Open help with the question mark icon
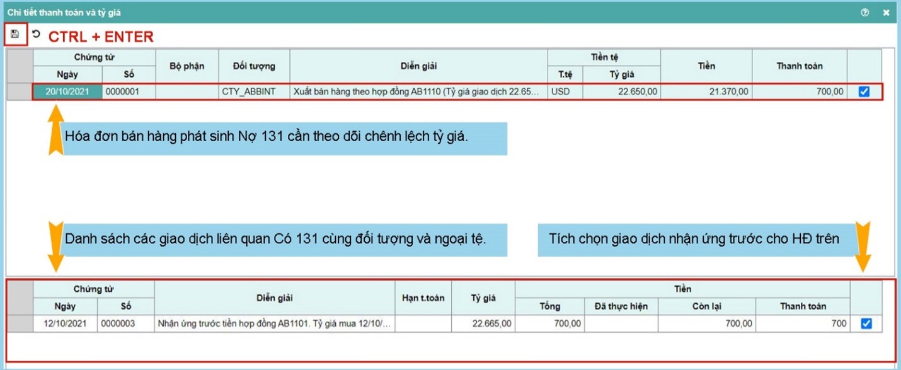 point(865,12)
